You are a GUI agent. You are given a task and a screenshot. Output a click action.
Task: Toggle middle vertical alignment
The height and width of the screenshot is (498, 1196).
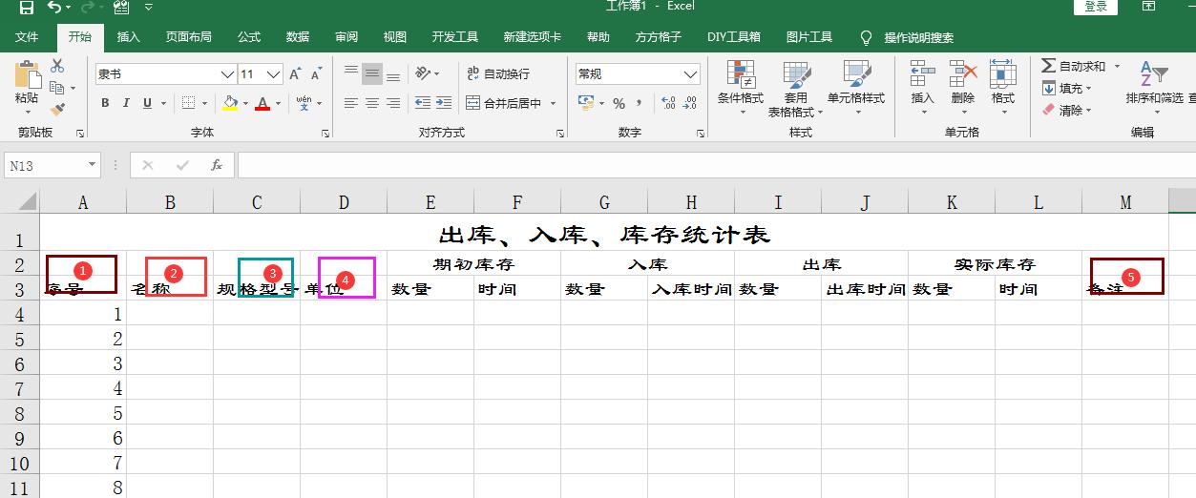pyautogui.click(x=372, y=73)
